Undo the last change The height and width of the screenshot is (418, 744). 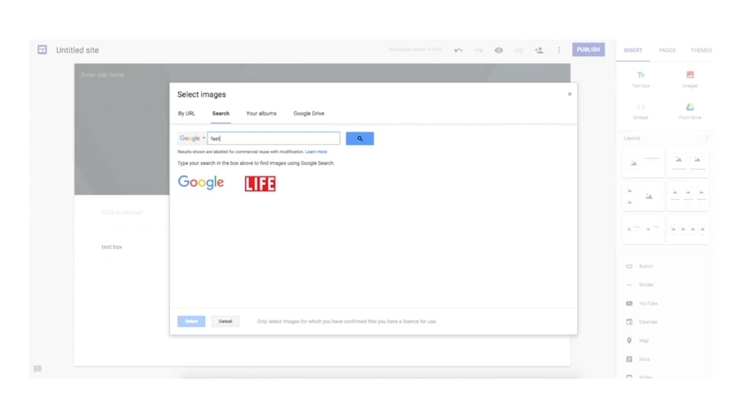click(x=458, y=51)
